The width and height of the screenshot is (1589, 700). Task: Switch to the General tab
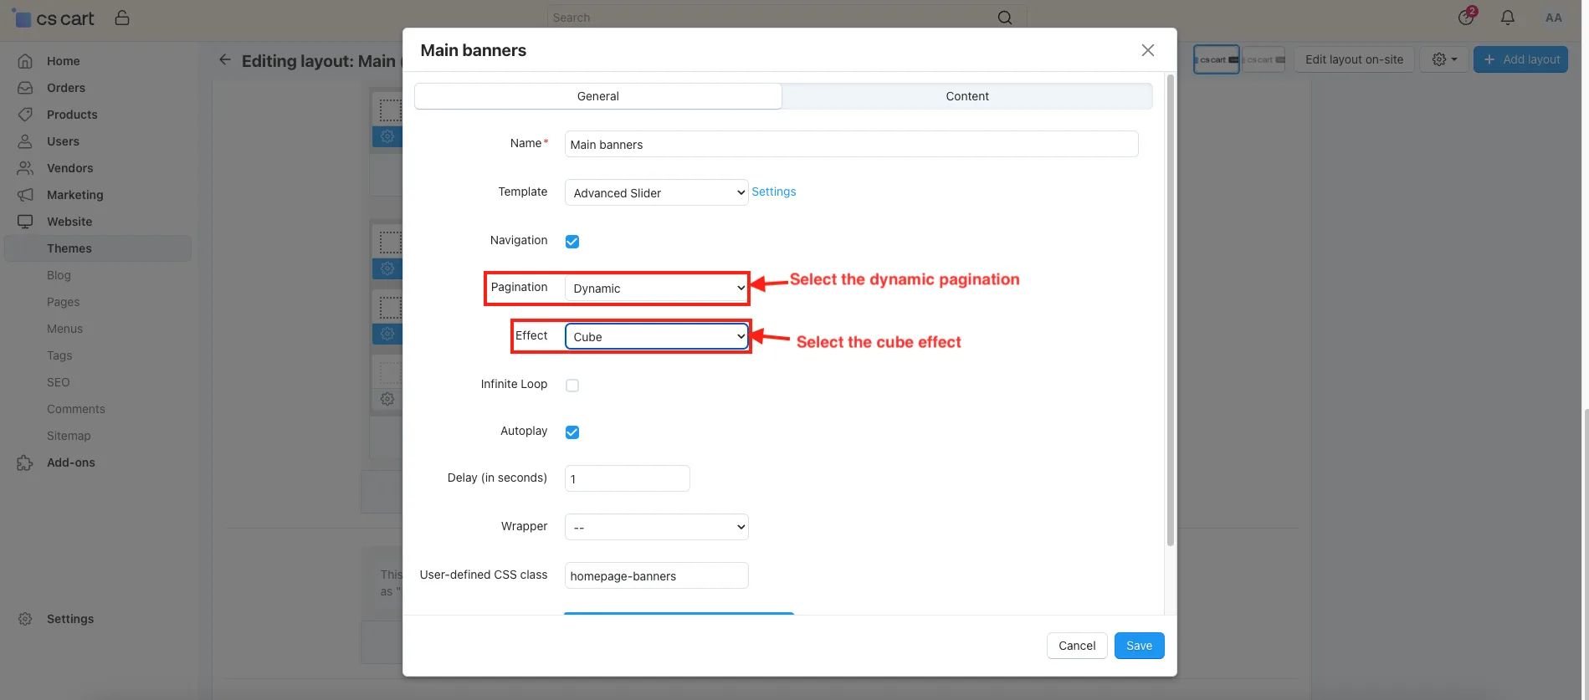pos(598,96)
